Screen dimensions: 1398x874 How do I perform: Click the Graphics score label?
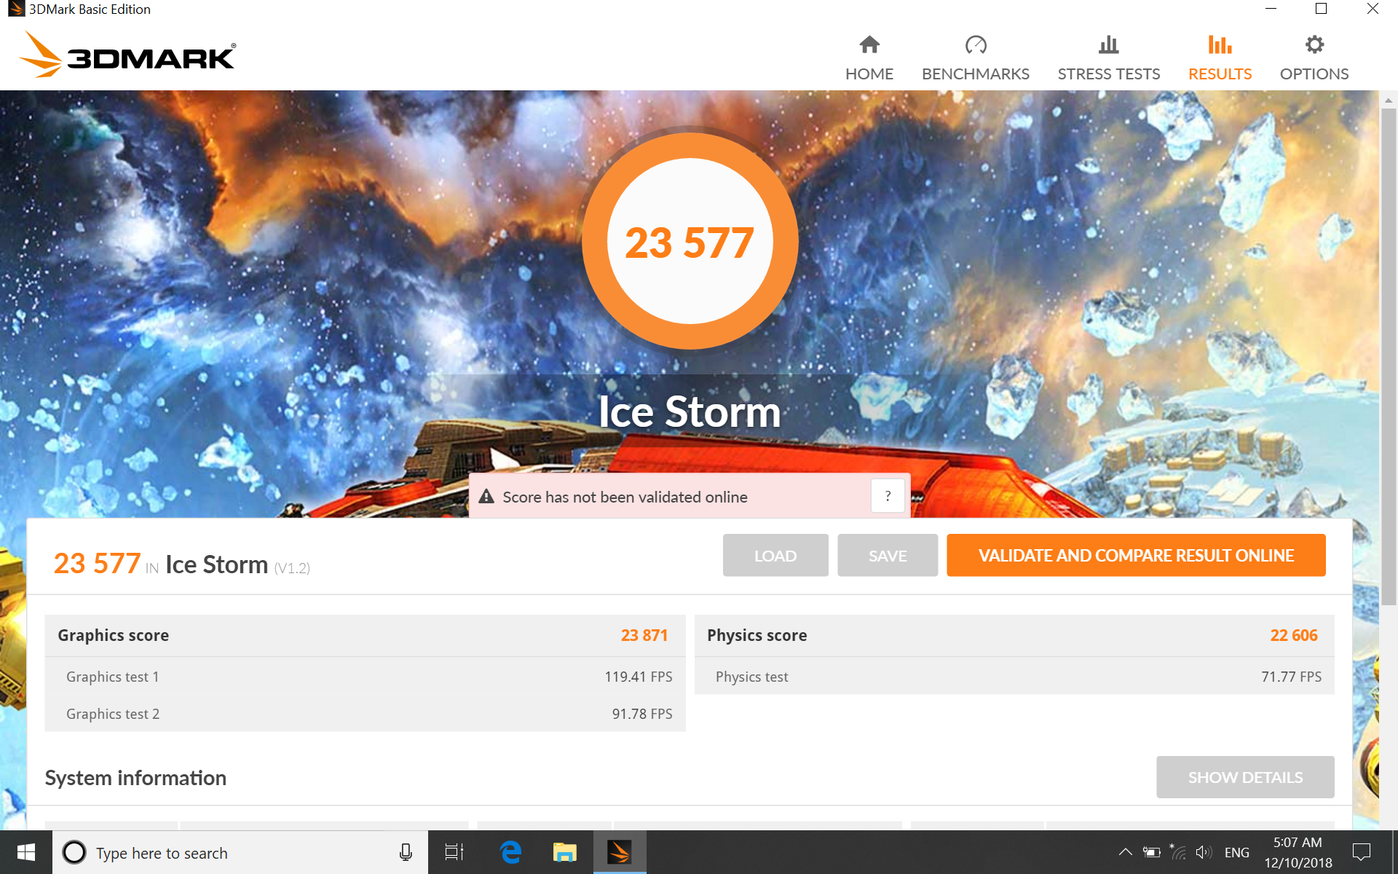click(x=114, y=635)
